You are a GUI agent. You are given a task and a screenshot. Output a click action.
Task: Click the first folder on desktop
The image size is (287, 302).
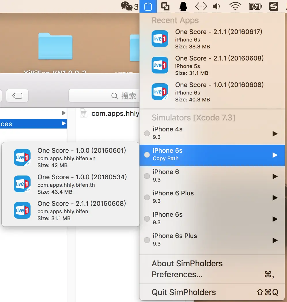click(x=55, y=46)
